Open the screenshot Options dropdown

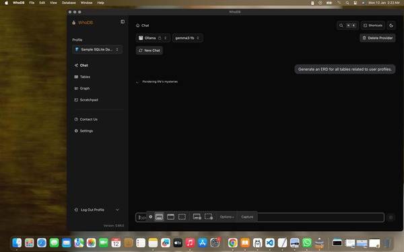click(227, 217)
